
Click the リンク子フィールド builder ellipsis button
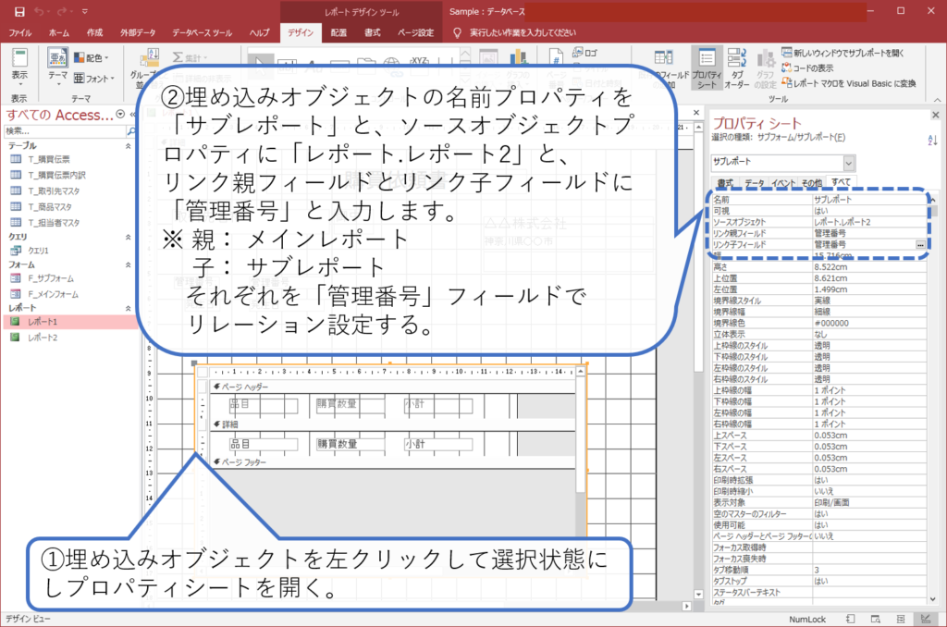(x=920, y=245)
